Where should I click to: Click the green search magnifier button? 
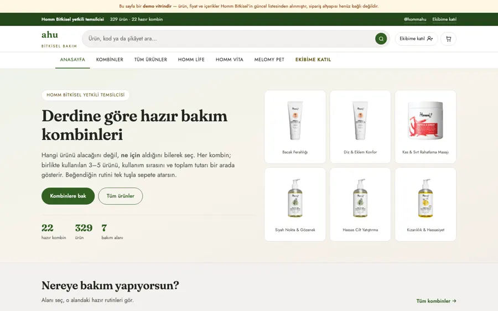(381, 39)
